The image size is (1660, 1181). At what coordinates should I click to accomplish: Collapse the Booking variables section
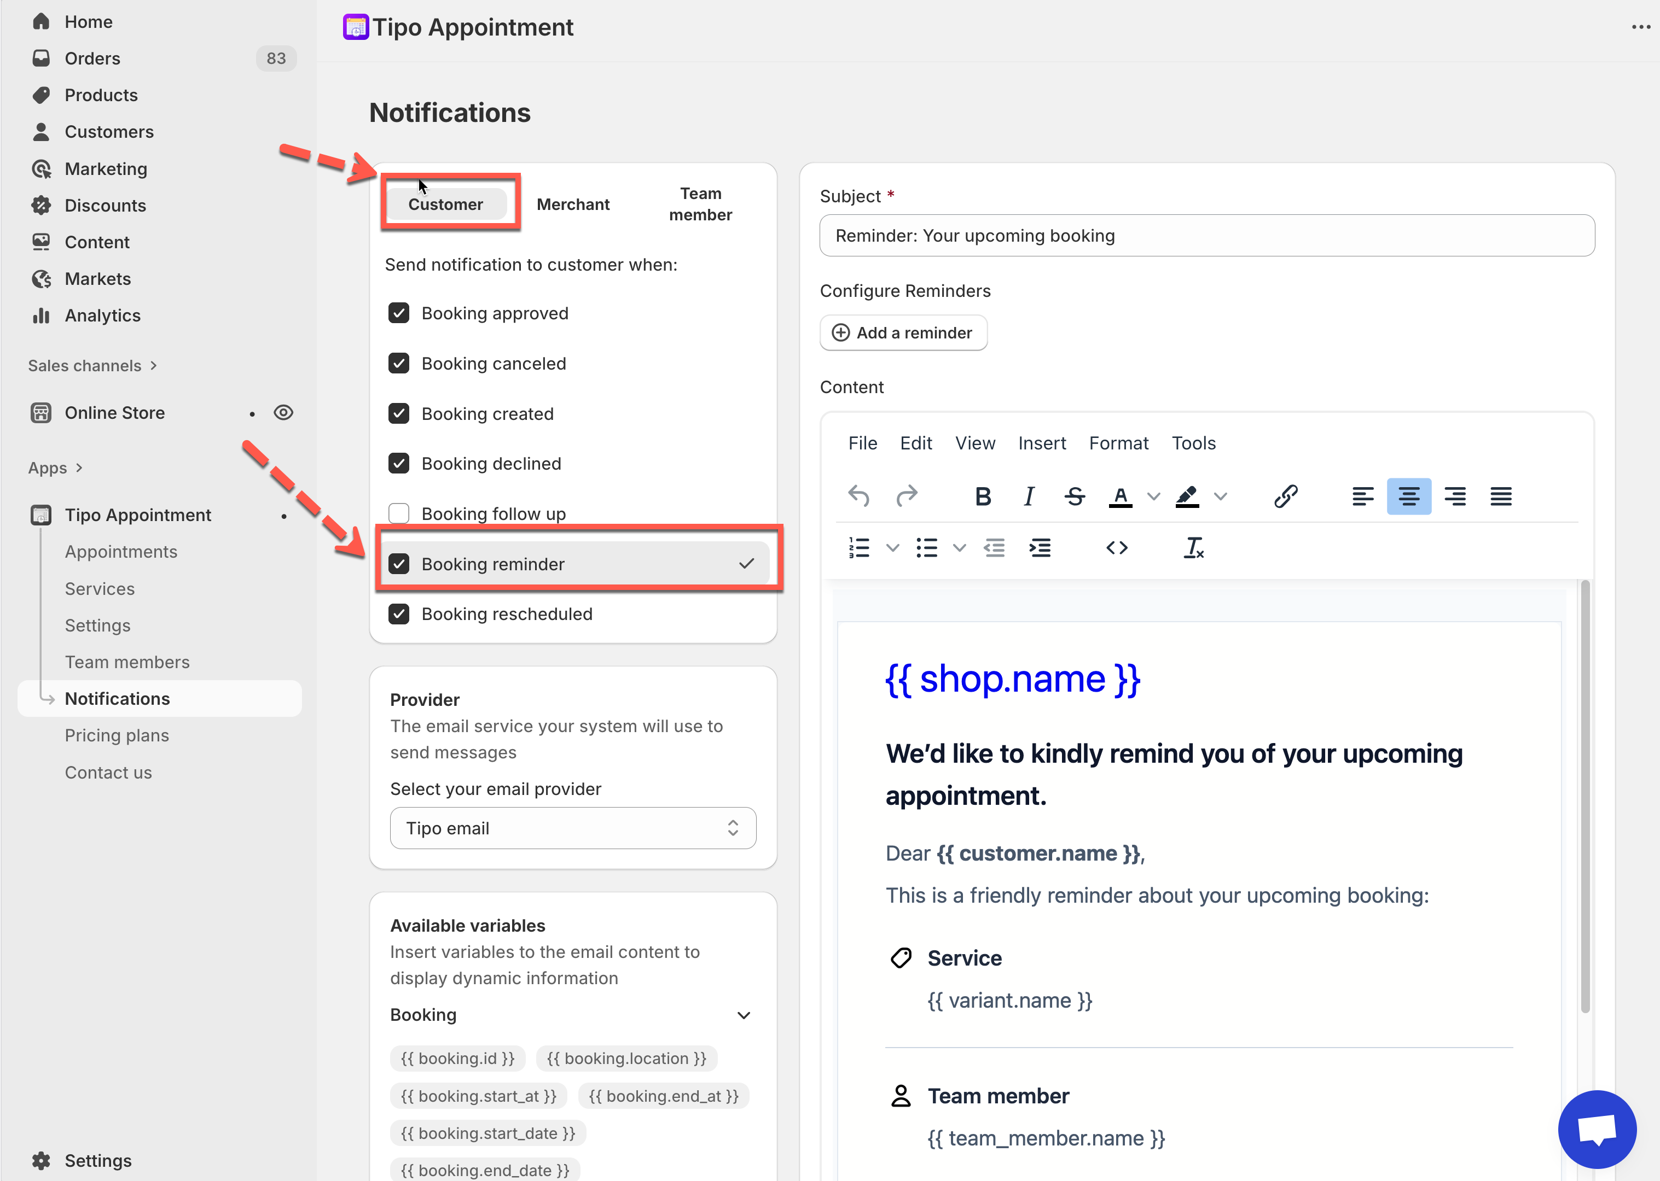coord(743,1015)
